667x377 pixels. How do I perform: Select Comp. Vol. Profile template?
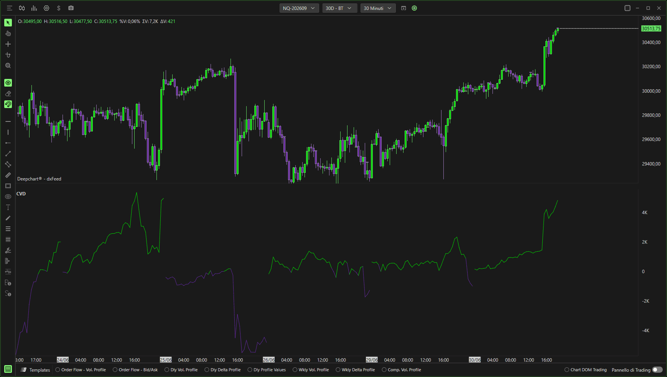pyautogui.click(x=402, y=370)
